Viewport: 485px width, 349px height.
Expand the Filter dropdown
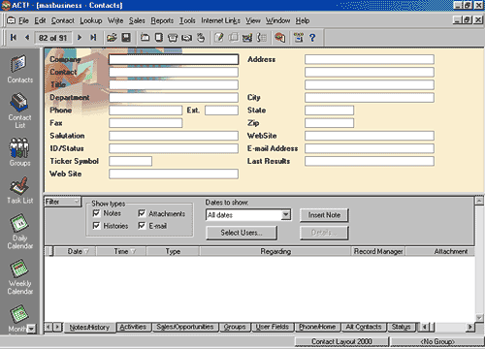pos(77,202)
